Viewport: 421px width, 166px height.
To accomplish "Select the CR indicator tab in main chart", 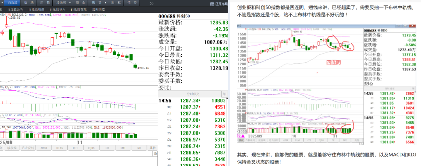I will [107, 148].
